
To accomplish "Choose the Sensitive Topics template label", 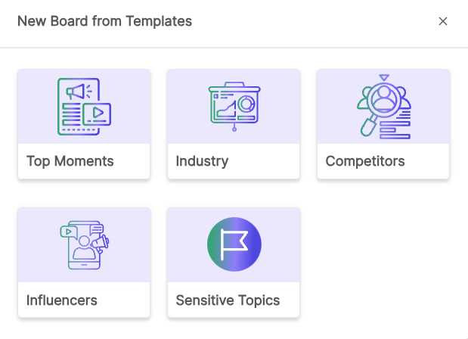I will click(228, 300).
